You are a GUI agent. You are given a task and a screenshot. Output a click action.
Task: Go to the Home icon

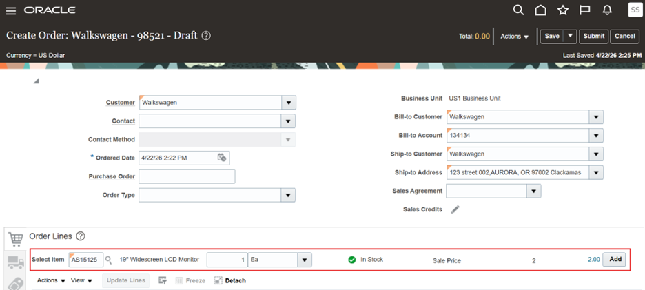pos(540,10)
